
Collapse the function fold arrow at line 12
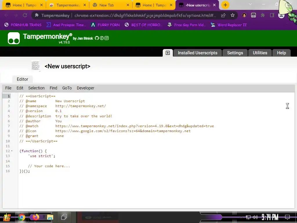[x=12, y=151]
